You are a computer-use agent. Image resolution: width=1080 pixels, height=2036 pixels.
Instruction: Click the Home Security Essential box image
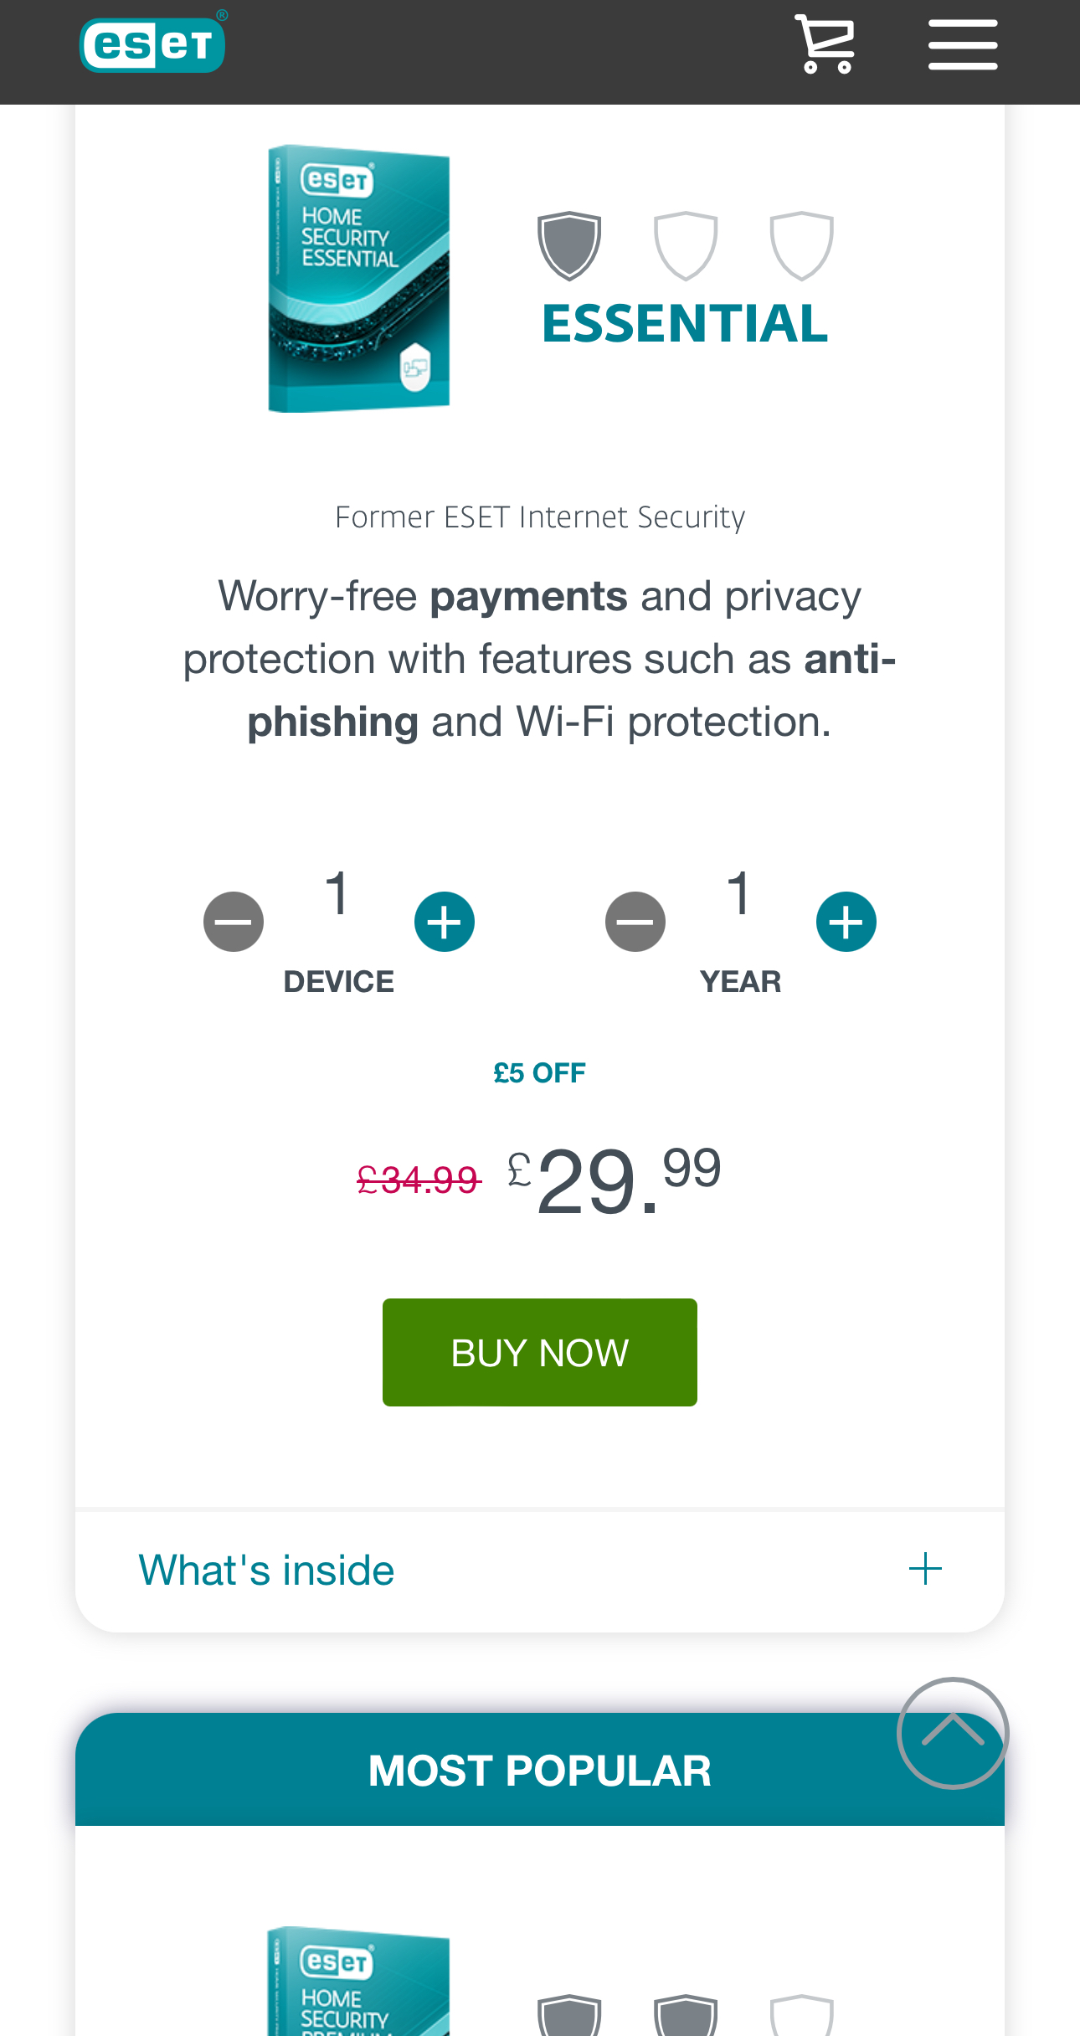tap(359, 279)
